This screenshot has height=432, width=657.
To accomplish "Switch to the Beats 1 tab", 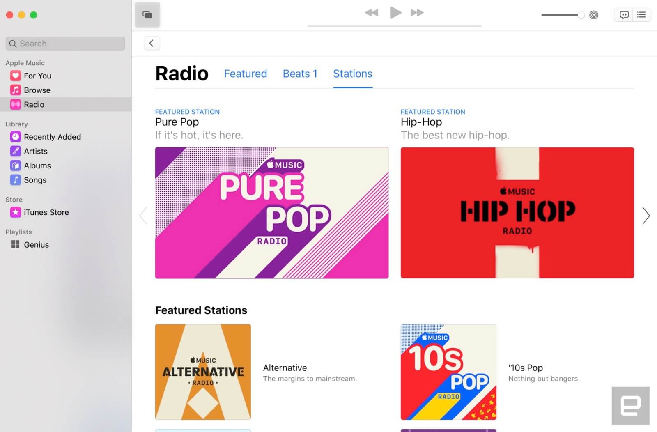I will (300, 74).
